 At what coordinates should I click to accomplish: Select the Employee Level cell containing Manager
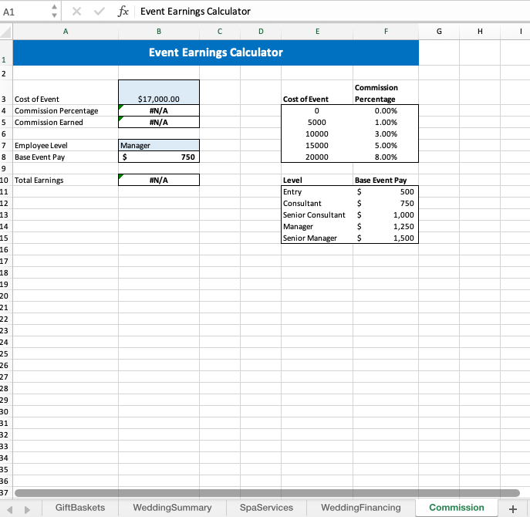[159, 145]
